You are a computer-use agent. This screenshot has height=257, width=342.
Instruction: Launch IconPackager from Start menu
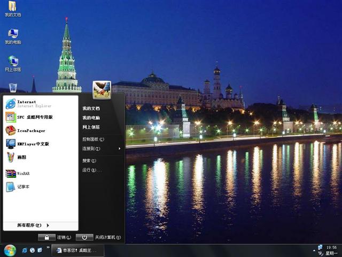(x=41, y=131)
